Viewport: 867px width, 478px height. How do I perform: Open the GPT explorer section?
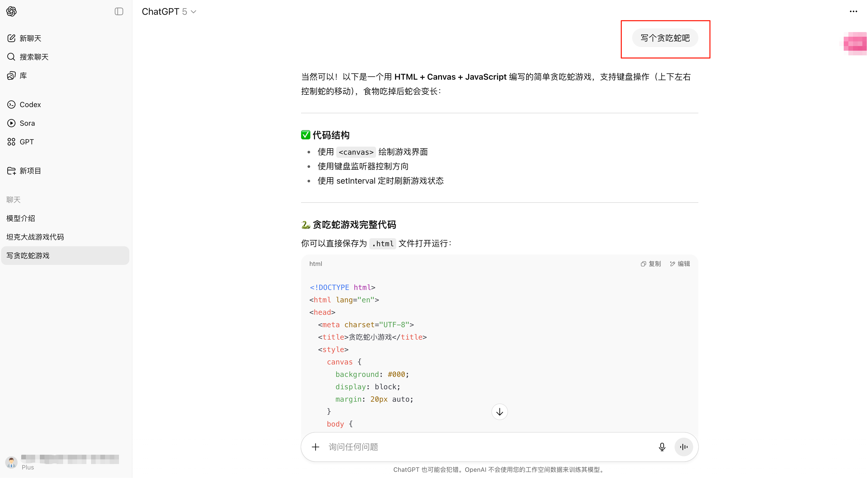(x=26, y=141)
